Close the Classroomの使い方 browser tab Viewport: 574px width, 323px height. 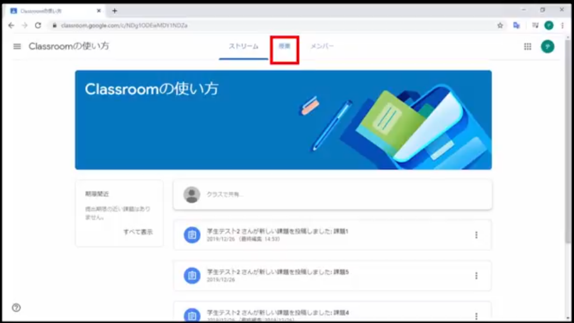99,11
